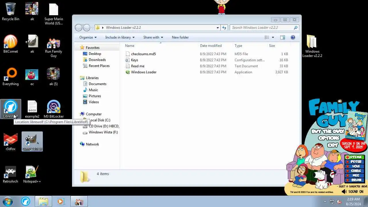Select the Super Mario World file icon

(x=54, y=14)
